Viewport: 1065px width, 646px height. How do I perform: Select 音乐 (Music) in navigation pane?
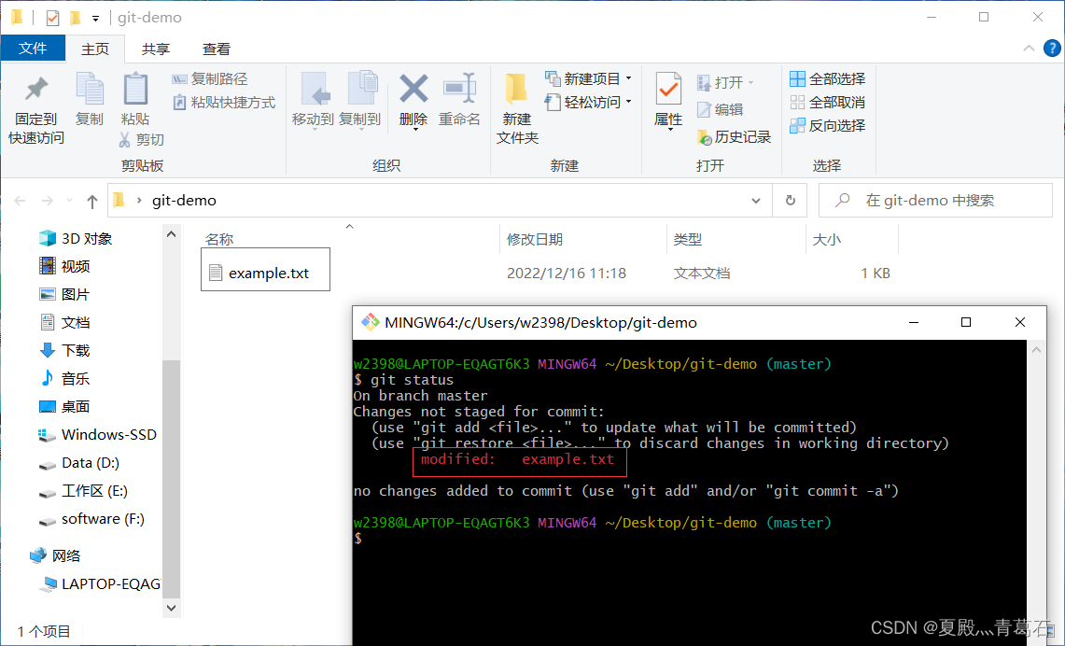click(64, 378)
